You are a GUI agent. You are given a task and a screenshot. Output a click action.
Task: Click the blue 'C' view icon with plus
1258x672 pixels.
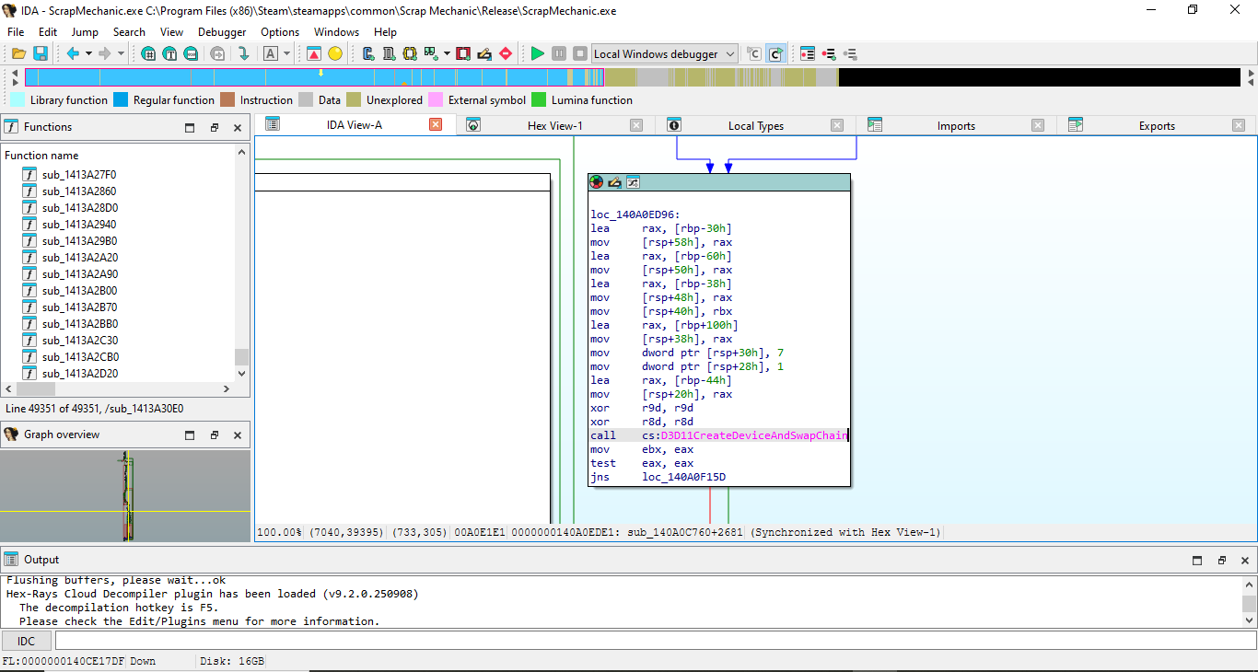click(x=368, y=53)
